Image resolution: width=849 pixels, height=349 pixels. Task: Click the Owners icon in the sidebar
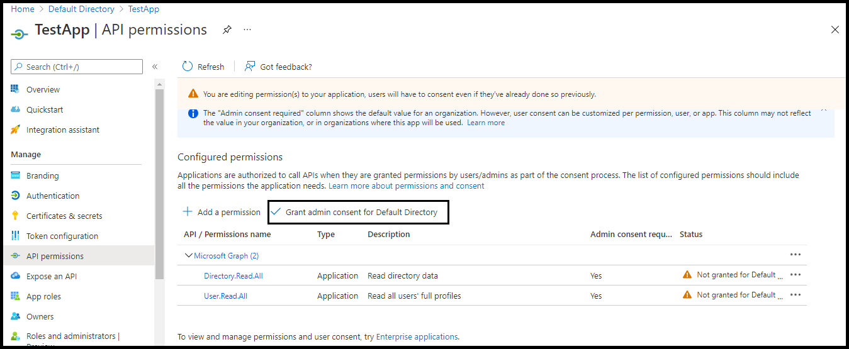[16, 316]
